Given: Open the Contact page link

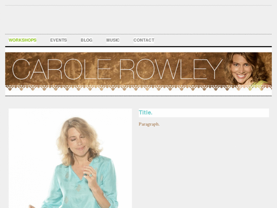Looking at the screenshot, I should click(144, 40).
